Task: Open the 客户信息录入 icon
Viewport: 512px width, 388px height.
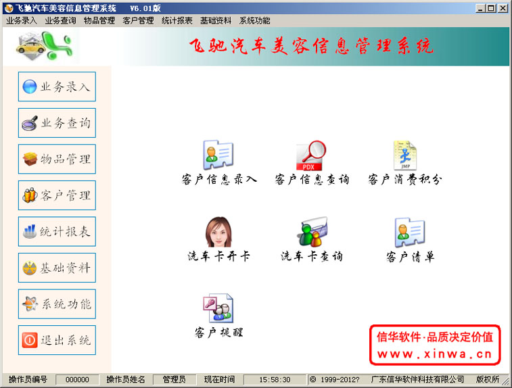Action: (218, 155)
